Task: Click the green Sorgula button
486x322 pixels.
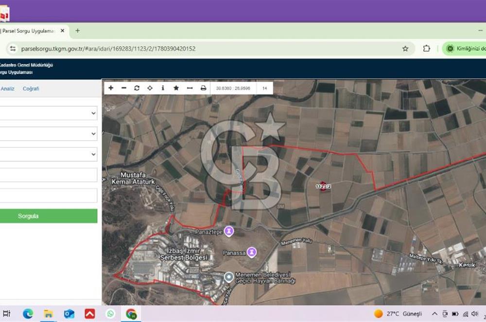Action: pyautogui.click(x=49, y=216)
